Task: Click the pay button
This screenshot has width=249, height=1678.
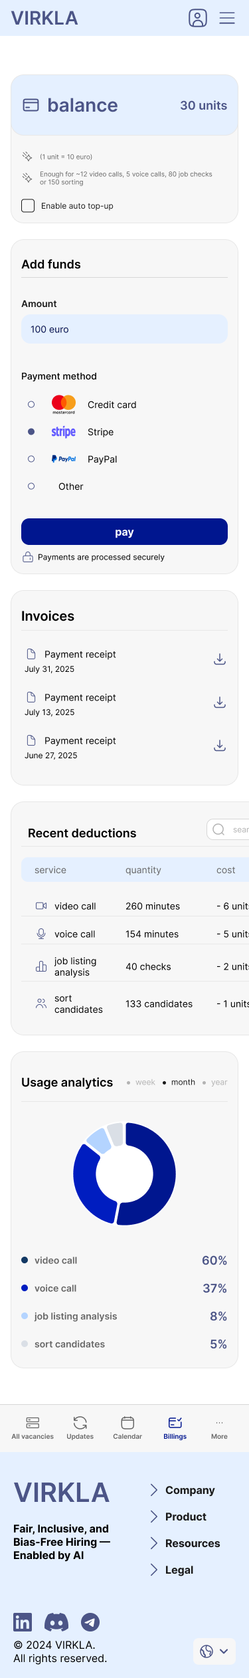Action: click(x=124, y=532)
